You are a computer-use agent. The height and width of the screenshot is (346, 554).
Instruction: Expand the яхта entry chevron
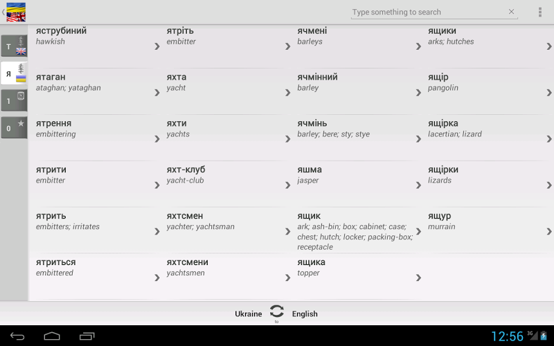point(287,93)
